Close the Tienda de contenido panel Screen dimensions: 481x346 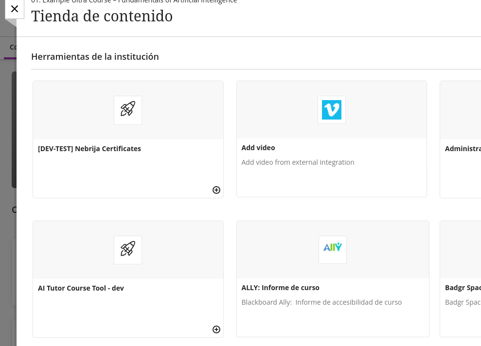coord(15,9)
